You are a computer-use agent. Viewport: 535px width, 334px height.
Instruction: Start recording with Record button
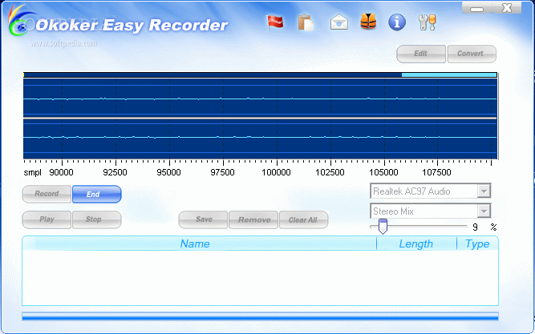coord(47,194)
